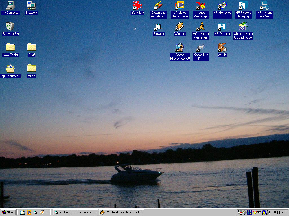The width and height of the screenshot is (289, 216).
Task: Click the volume speaker icon in system tray
Action: click(x=244, y=212)
